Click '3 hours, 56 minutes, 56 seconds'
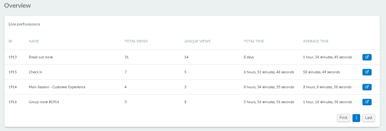 (x=269, y=102)
